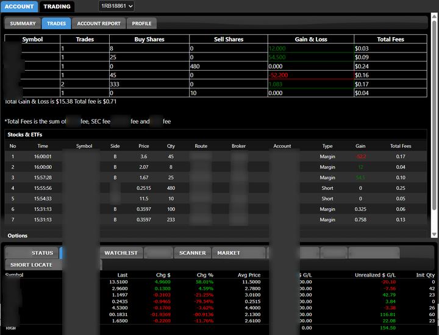Open the ACCOUNT REPORT sub-tab
Screen dimensions: 439x335
[99, 24]
